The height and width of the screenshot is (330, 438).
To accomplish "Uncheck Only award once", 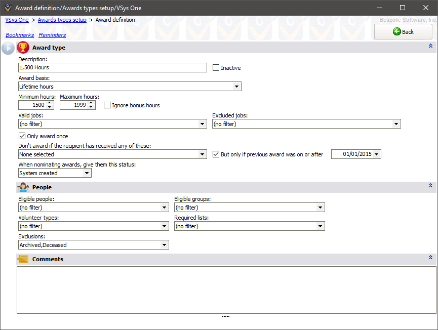I will click(x=22, y=136).
